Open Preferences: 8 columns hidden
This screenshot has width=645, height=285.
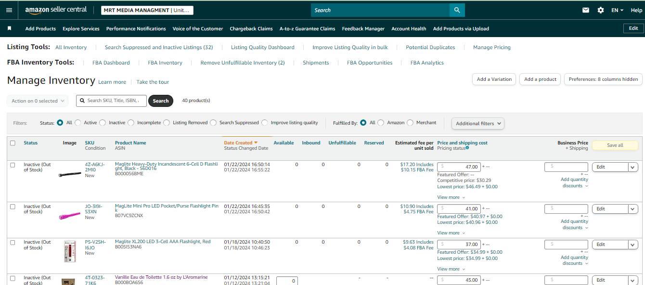coord(603,79)
